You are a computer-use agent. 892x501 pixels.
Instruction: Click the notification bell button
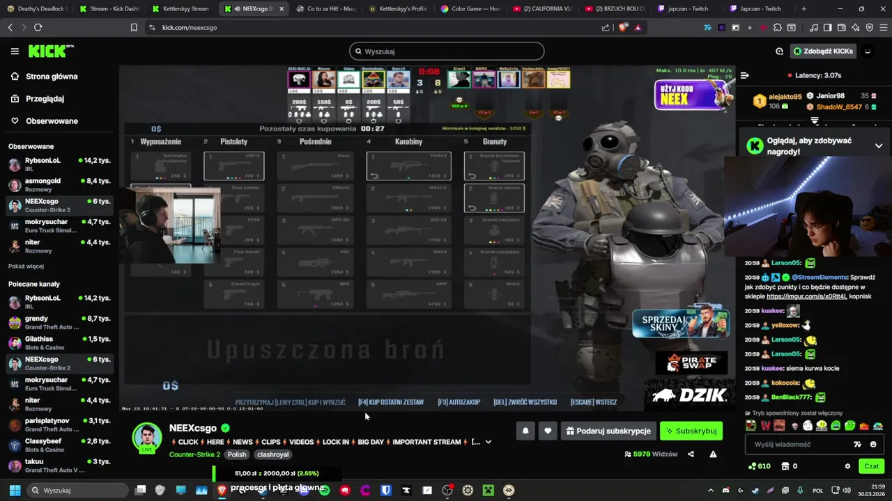tap(525, 431)
